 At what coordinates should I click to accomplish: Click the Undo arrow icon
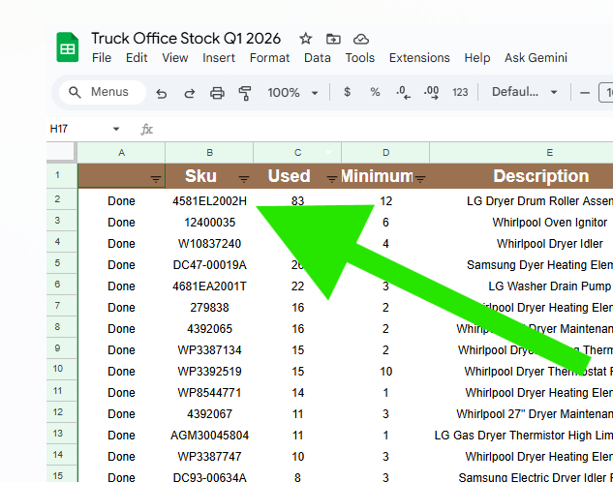click(x=162, y=93)
